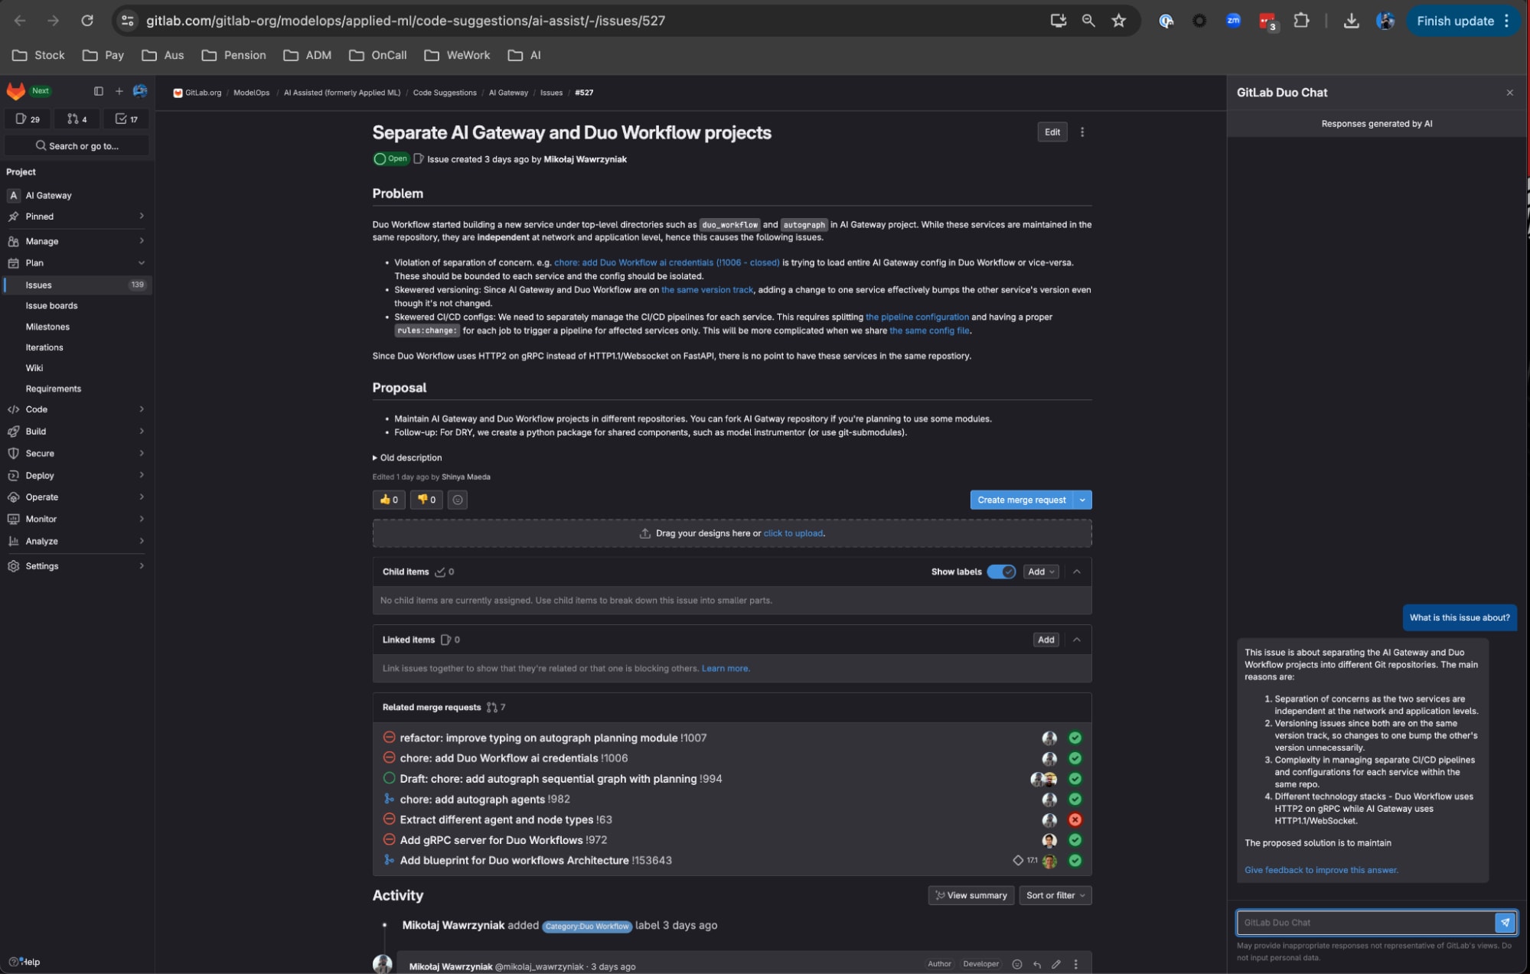Focus the GitLab Duo Chat input
This screenshot has width=1530, height=974.
pos(1365,923)
